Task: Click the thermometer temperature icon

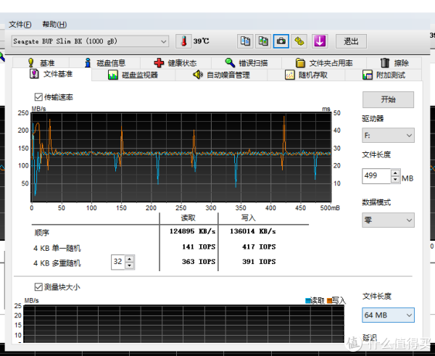Action: [183, 41]
